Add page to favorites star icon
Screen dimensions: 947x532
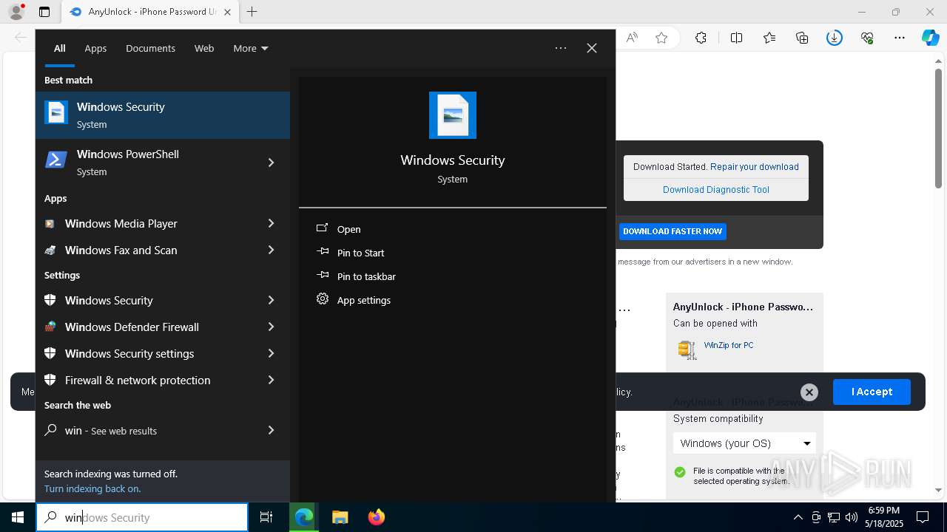[661, 38]
